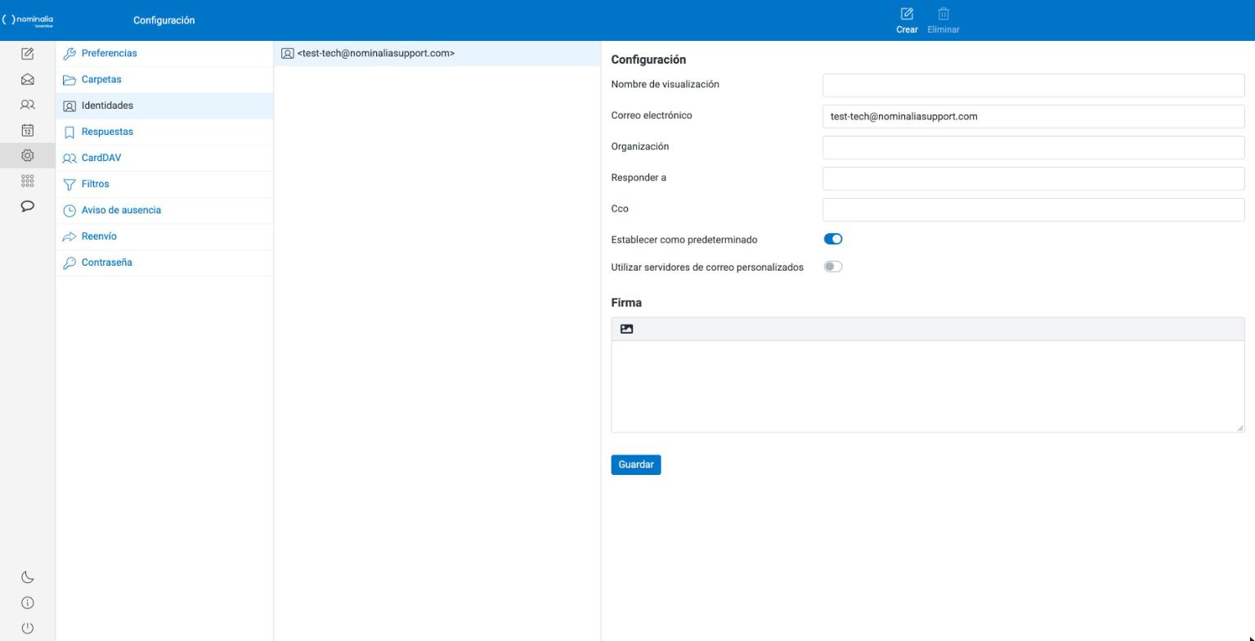Open the mail inbox icon

pyautogui.click(x=27, y=79)
